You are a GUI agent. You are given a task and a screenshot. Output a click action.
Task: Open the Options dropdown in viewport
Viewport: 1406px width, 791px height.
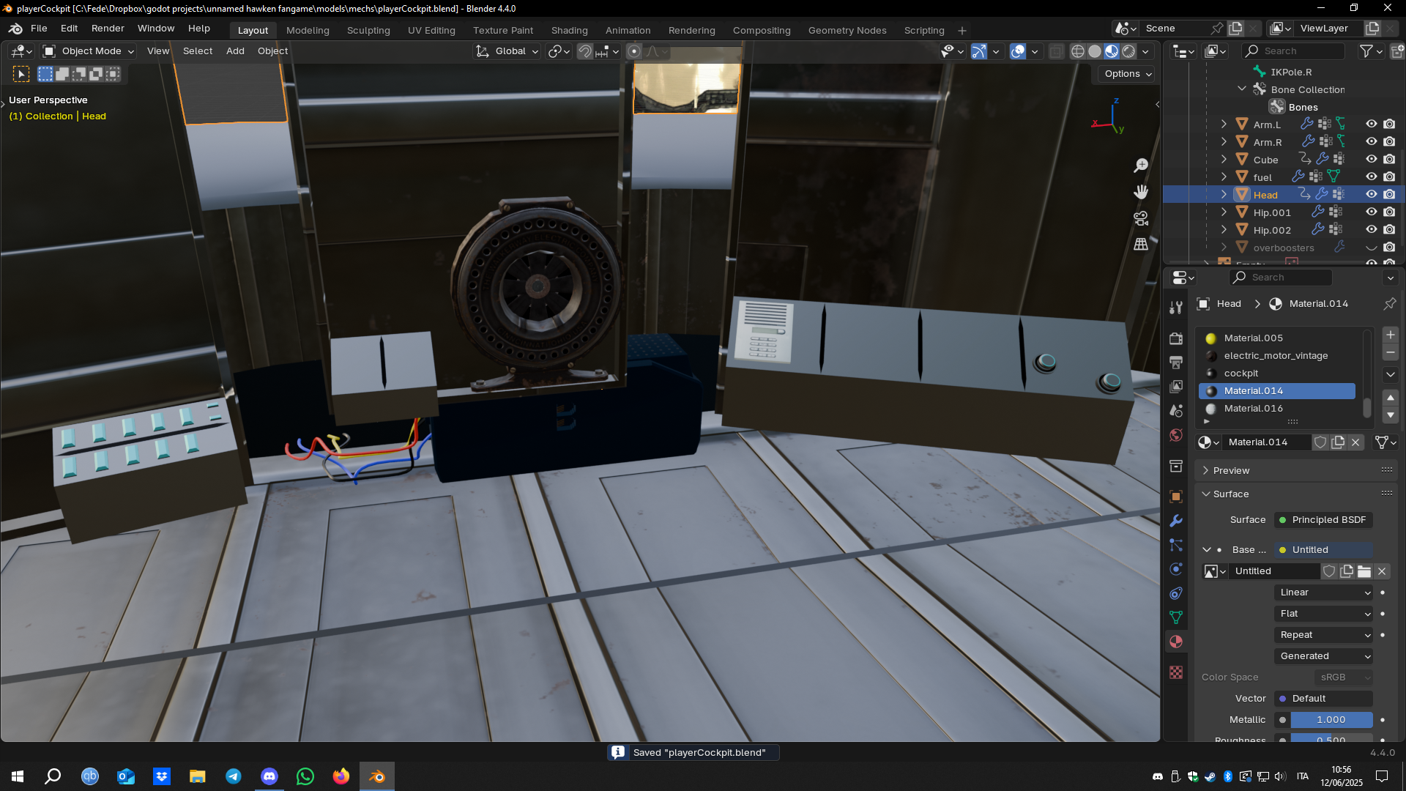coord(1128,74)
